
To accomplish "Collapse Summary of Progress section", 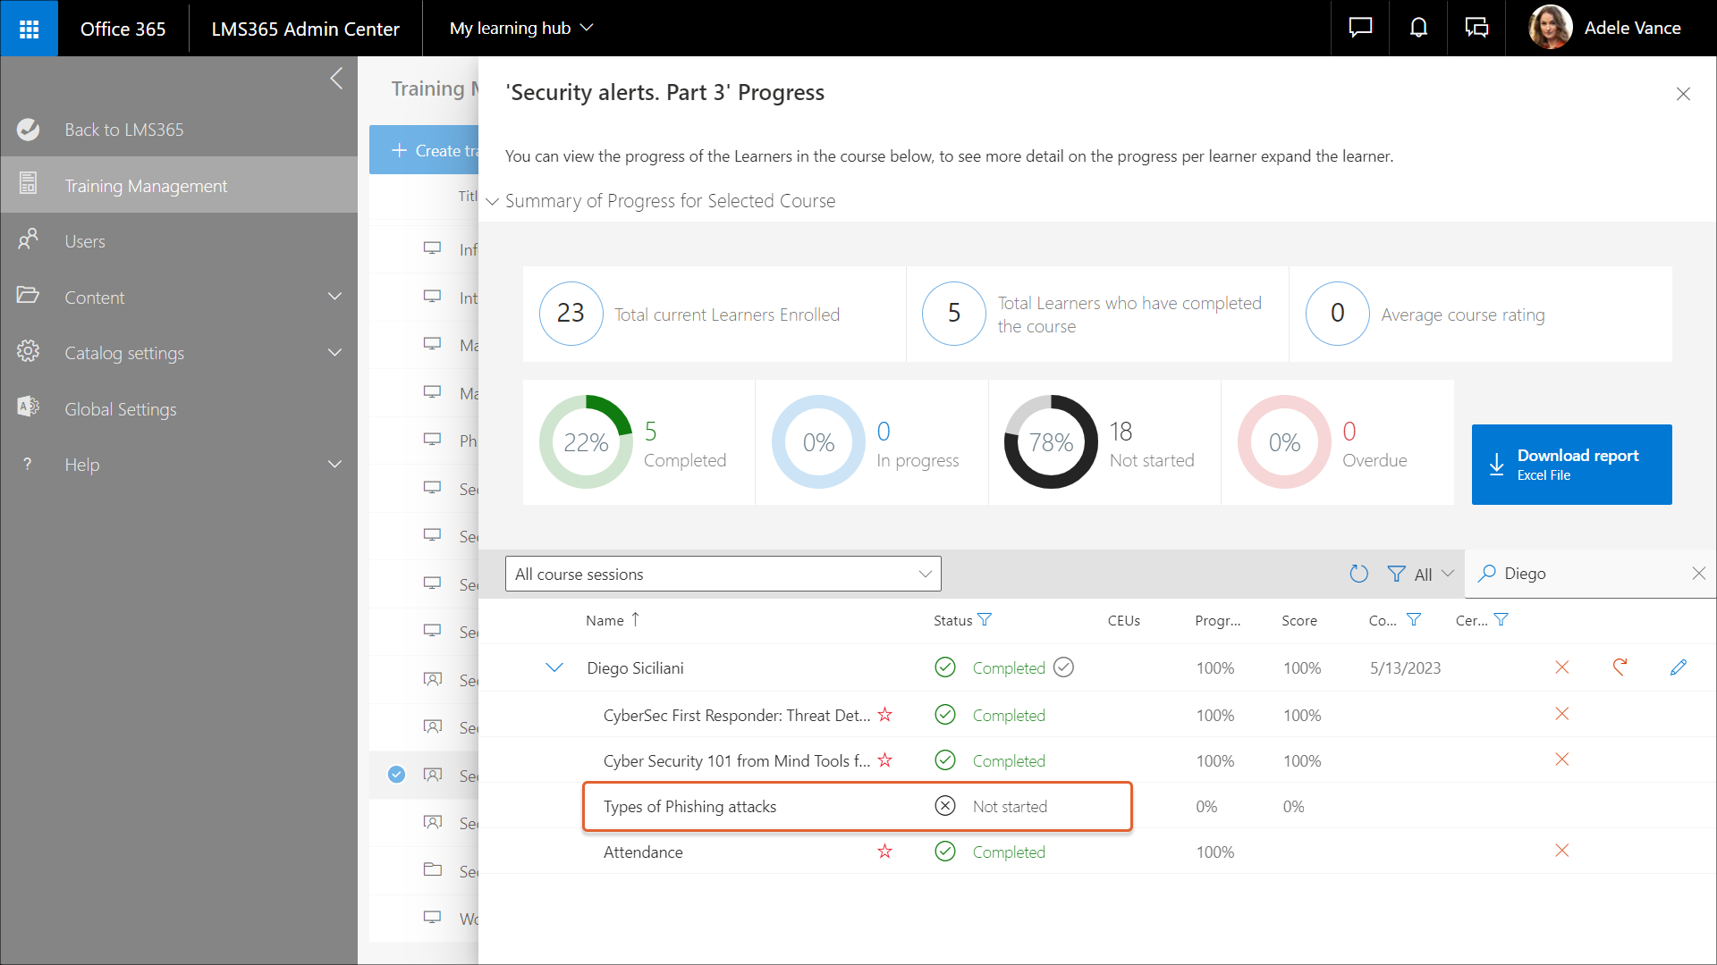I will point(492,201).
